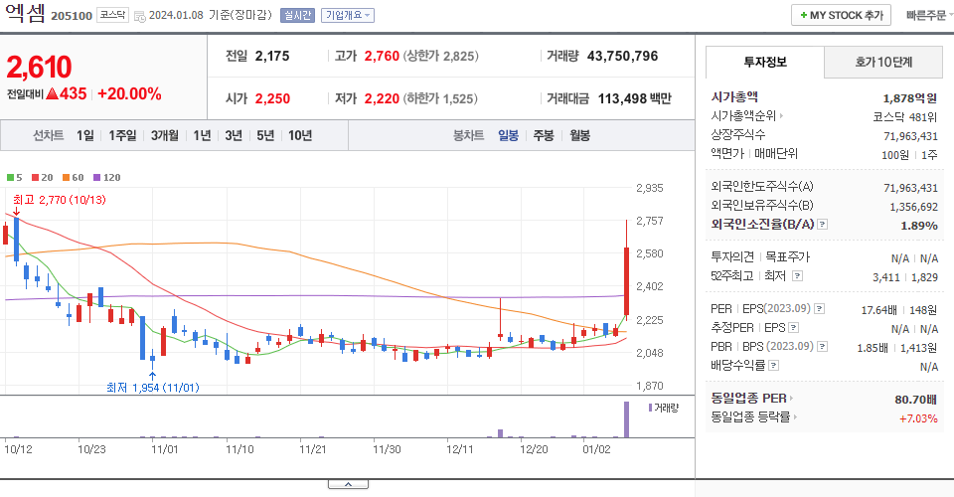
Task: Click 저가 value 2,220
Action: coord(382,98)
